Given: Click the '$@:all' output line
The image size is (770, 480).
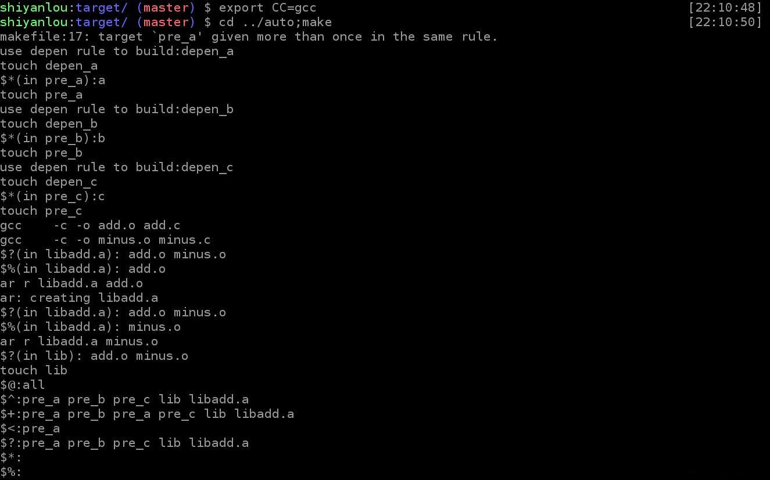Looking at the screenshot, I should [23, 385].
